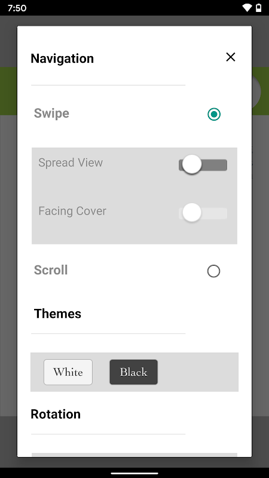Tap the 7:50 clock in status bar

click(x=17, y=8)
